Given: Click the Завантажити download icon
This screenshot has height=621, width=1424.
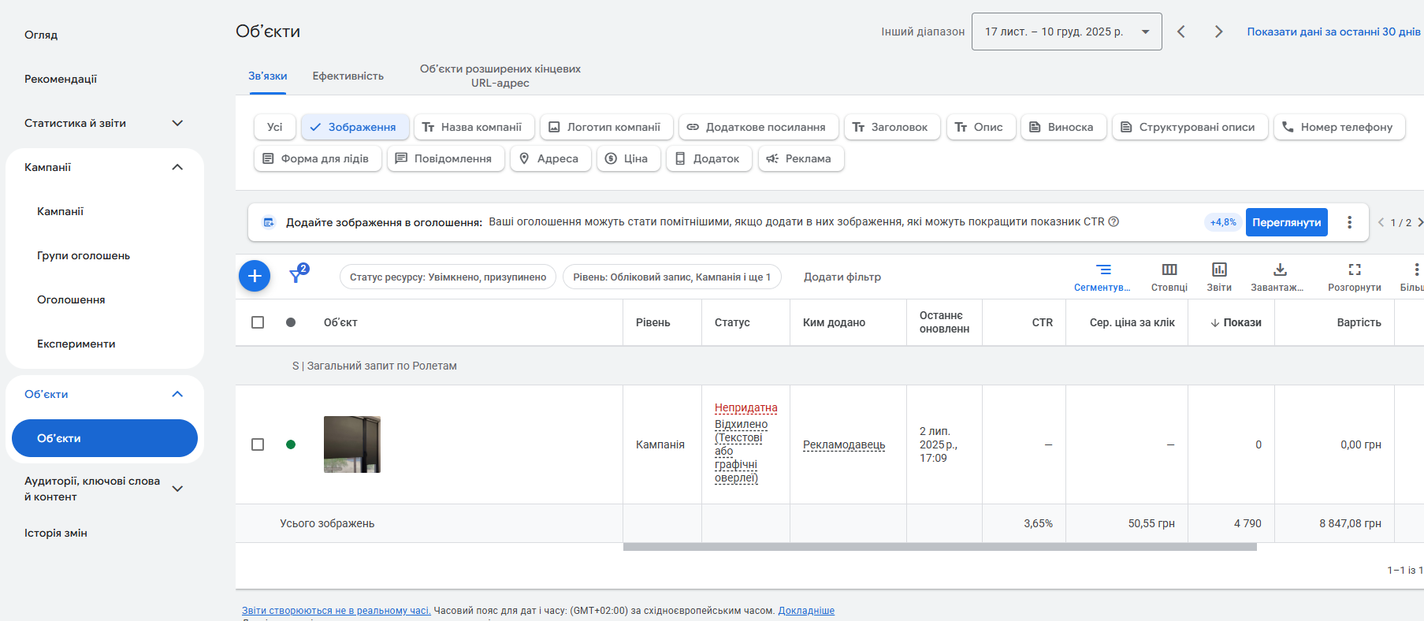Looking at the screenshot, I should tap(1280, 270).
